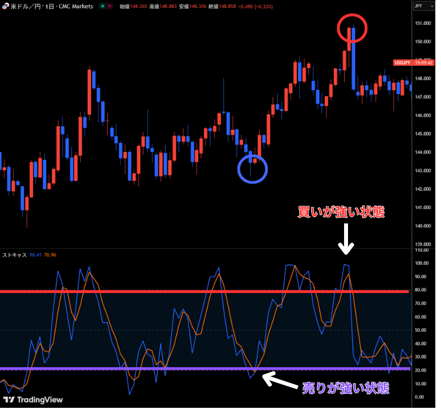Click the blue circle marking the price low
The image size is (441, 408).
point(252,168)
